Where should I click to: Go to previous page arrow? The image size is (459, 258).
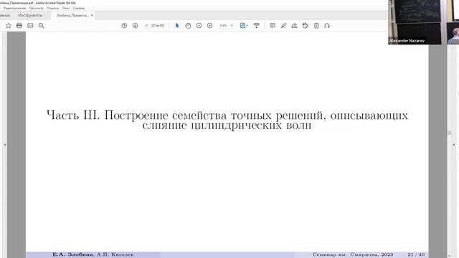[124, 26]
